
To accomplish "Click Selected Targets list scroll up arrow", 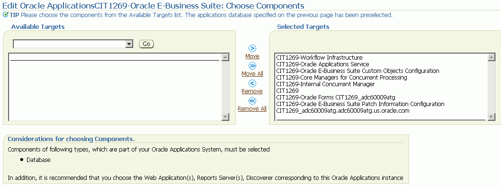I will coord(492,57).
